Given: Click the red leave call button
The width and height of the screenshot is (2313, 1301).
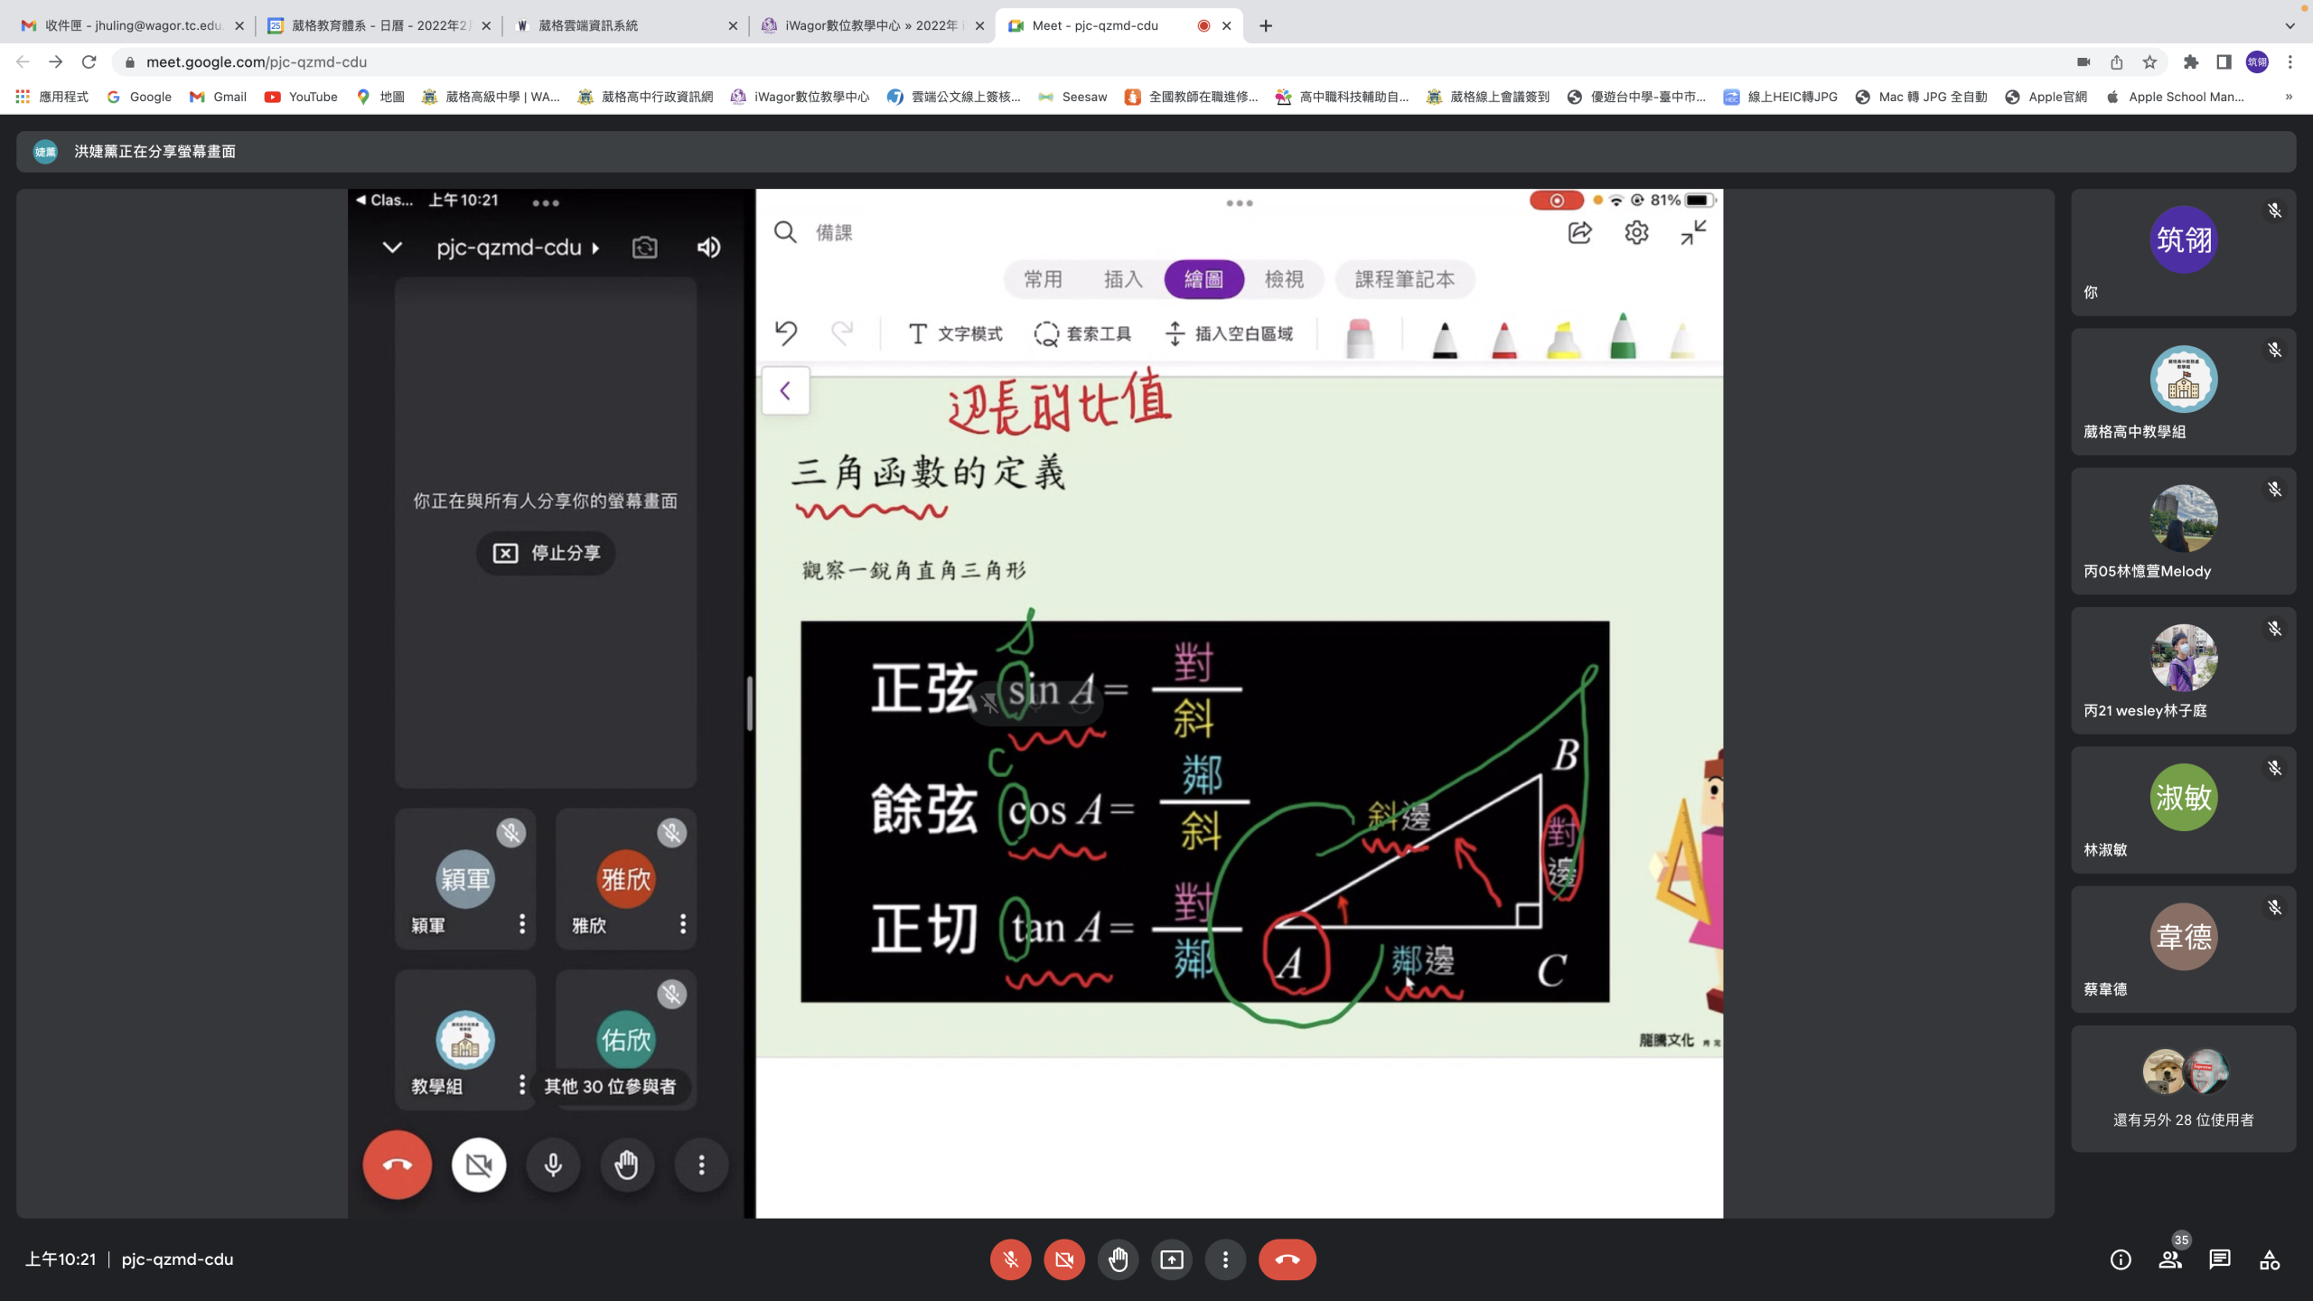Looking at the screenshot, I should pos(1288,1259).
